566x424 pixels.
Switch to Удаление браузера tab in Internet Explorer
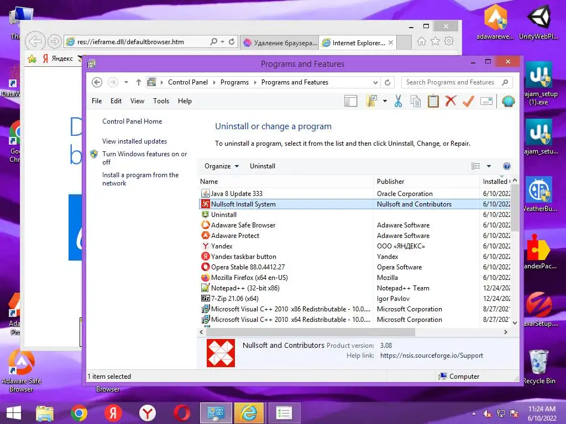click(x=279, y=43)
